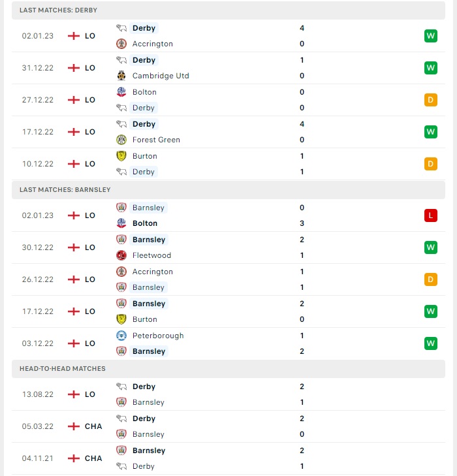Open the 04.11.21 Barnsley vs Derby match row
The height and width of the screenshot is (476, 457).
coord(228,458)
